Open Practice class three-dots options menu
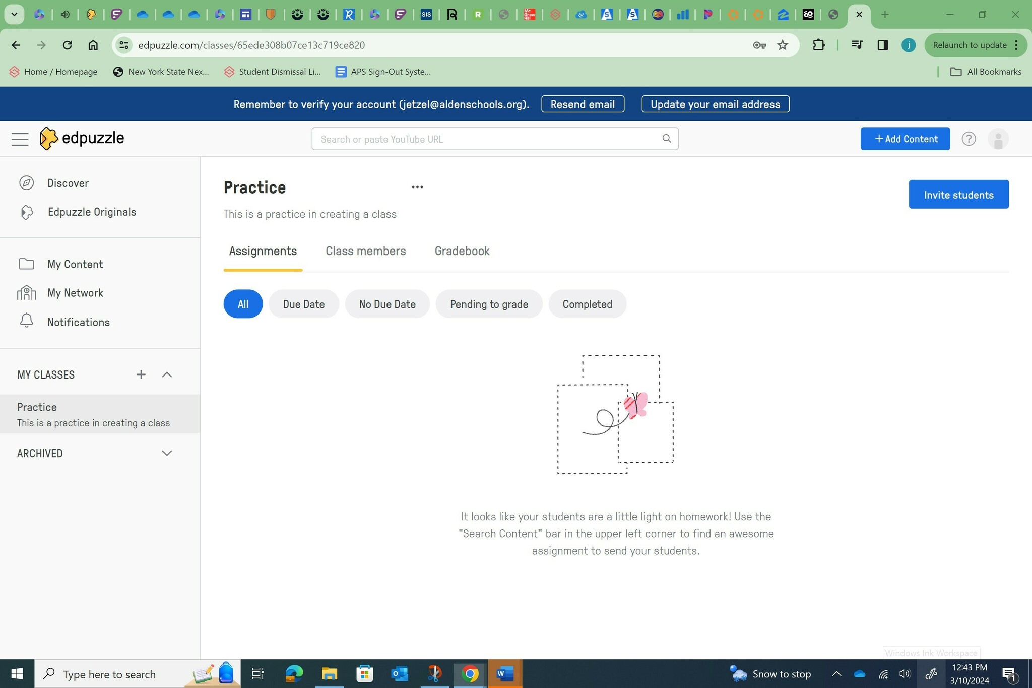This screenshot has height=688, width=1032. point(417,187)
